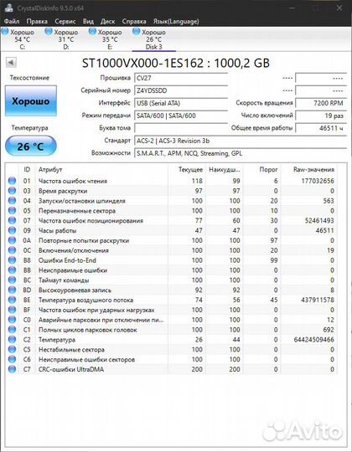Click the Порог column header
352x452 pixels.
coord(268,169)
